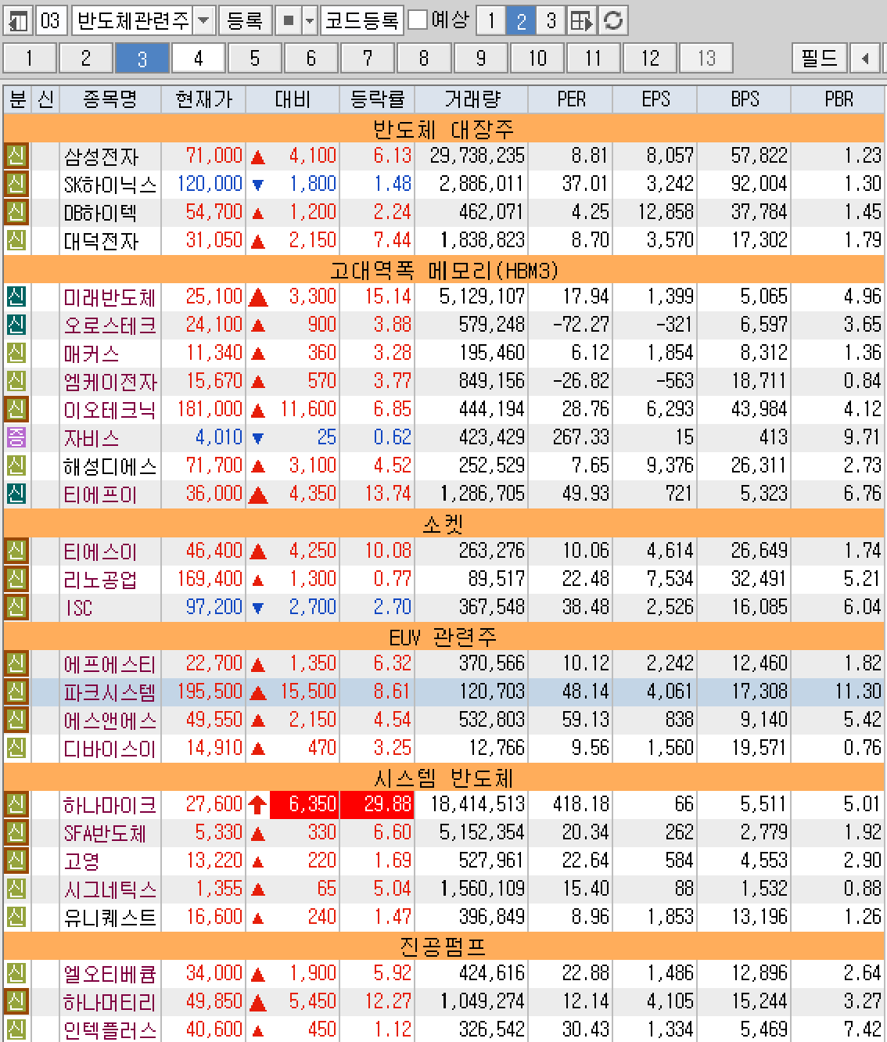This screenshot has height=1042, width=887.
Task: Toggle the 예상 checkbox
Action: (418, 20)
